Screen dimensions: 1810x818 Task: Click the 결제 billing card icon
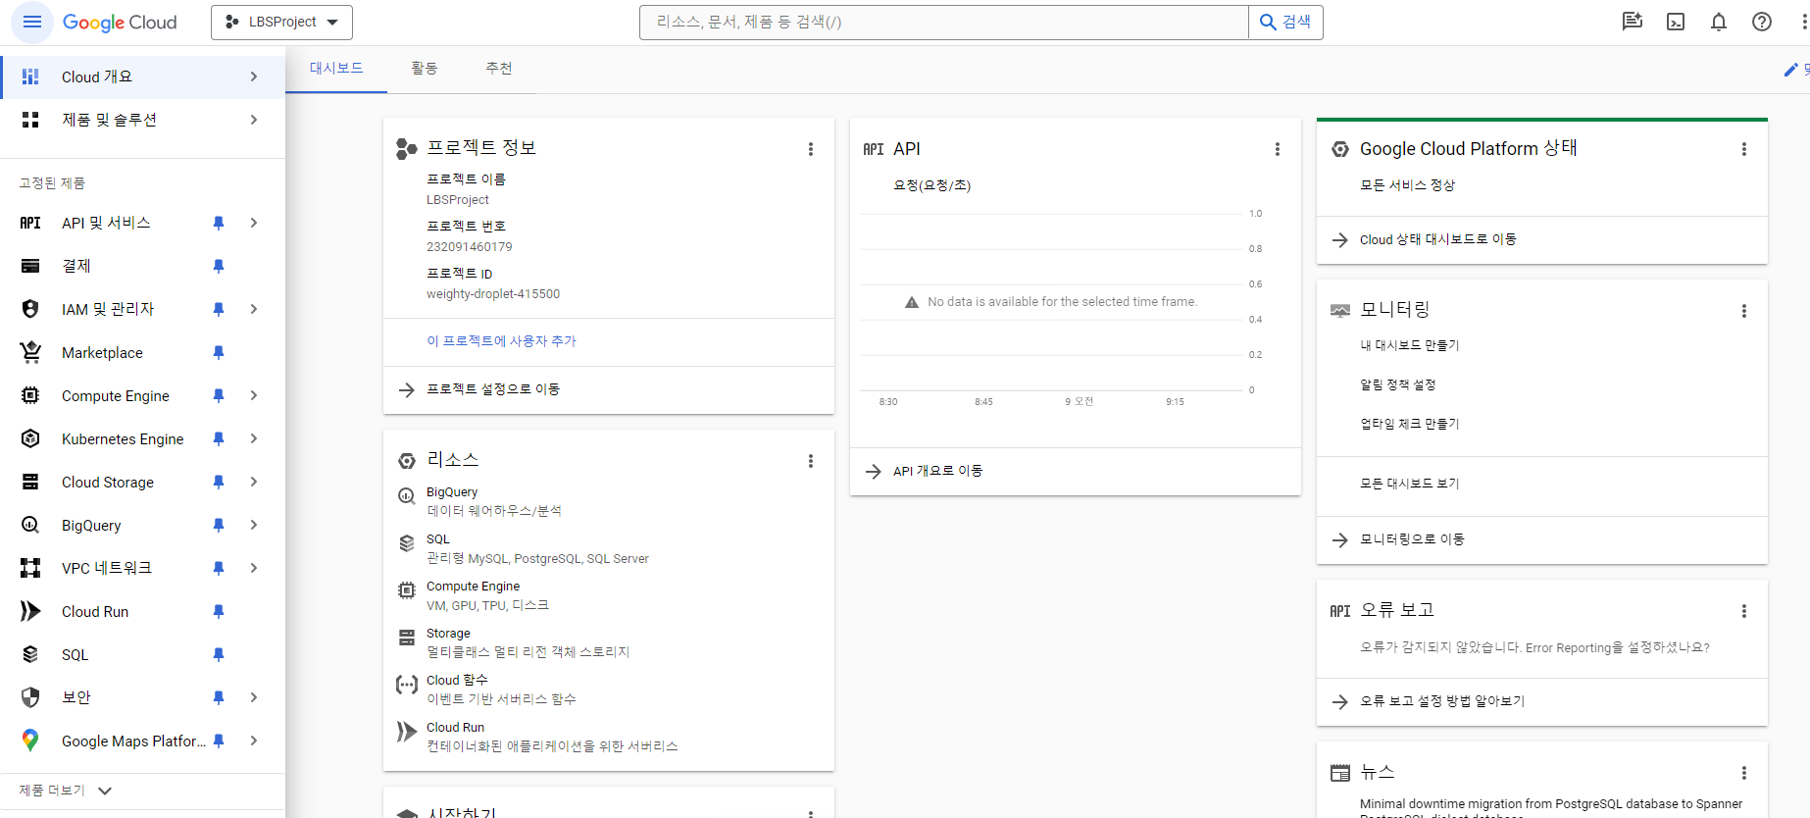coord(30,266)
